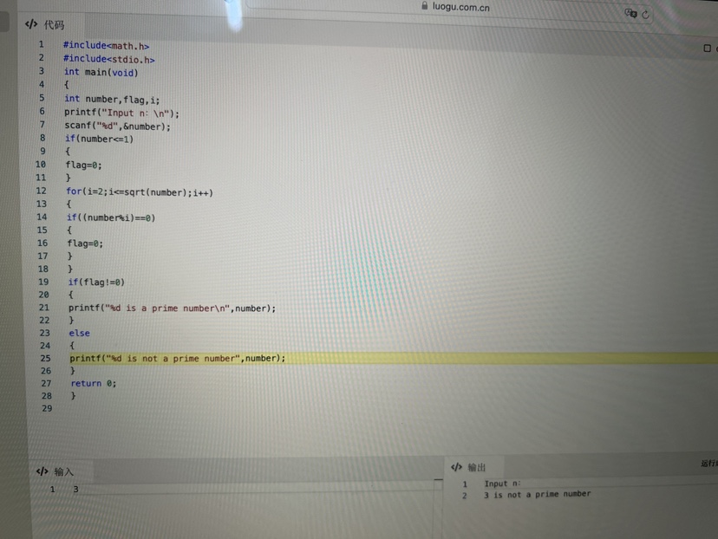This screenshot has width=718, height=539.
Task: Click the 代码 panel heading
Action: (54, 25)
